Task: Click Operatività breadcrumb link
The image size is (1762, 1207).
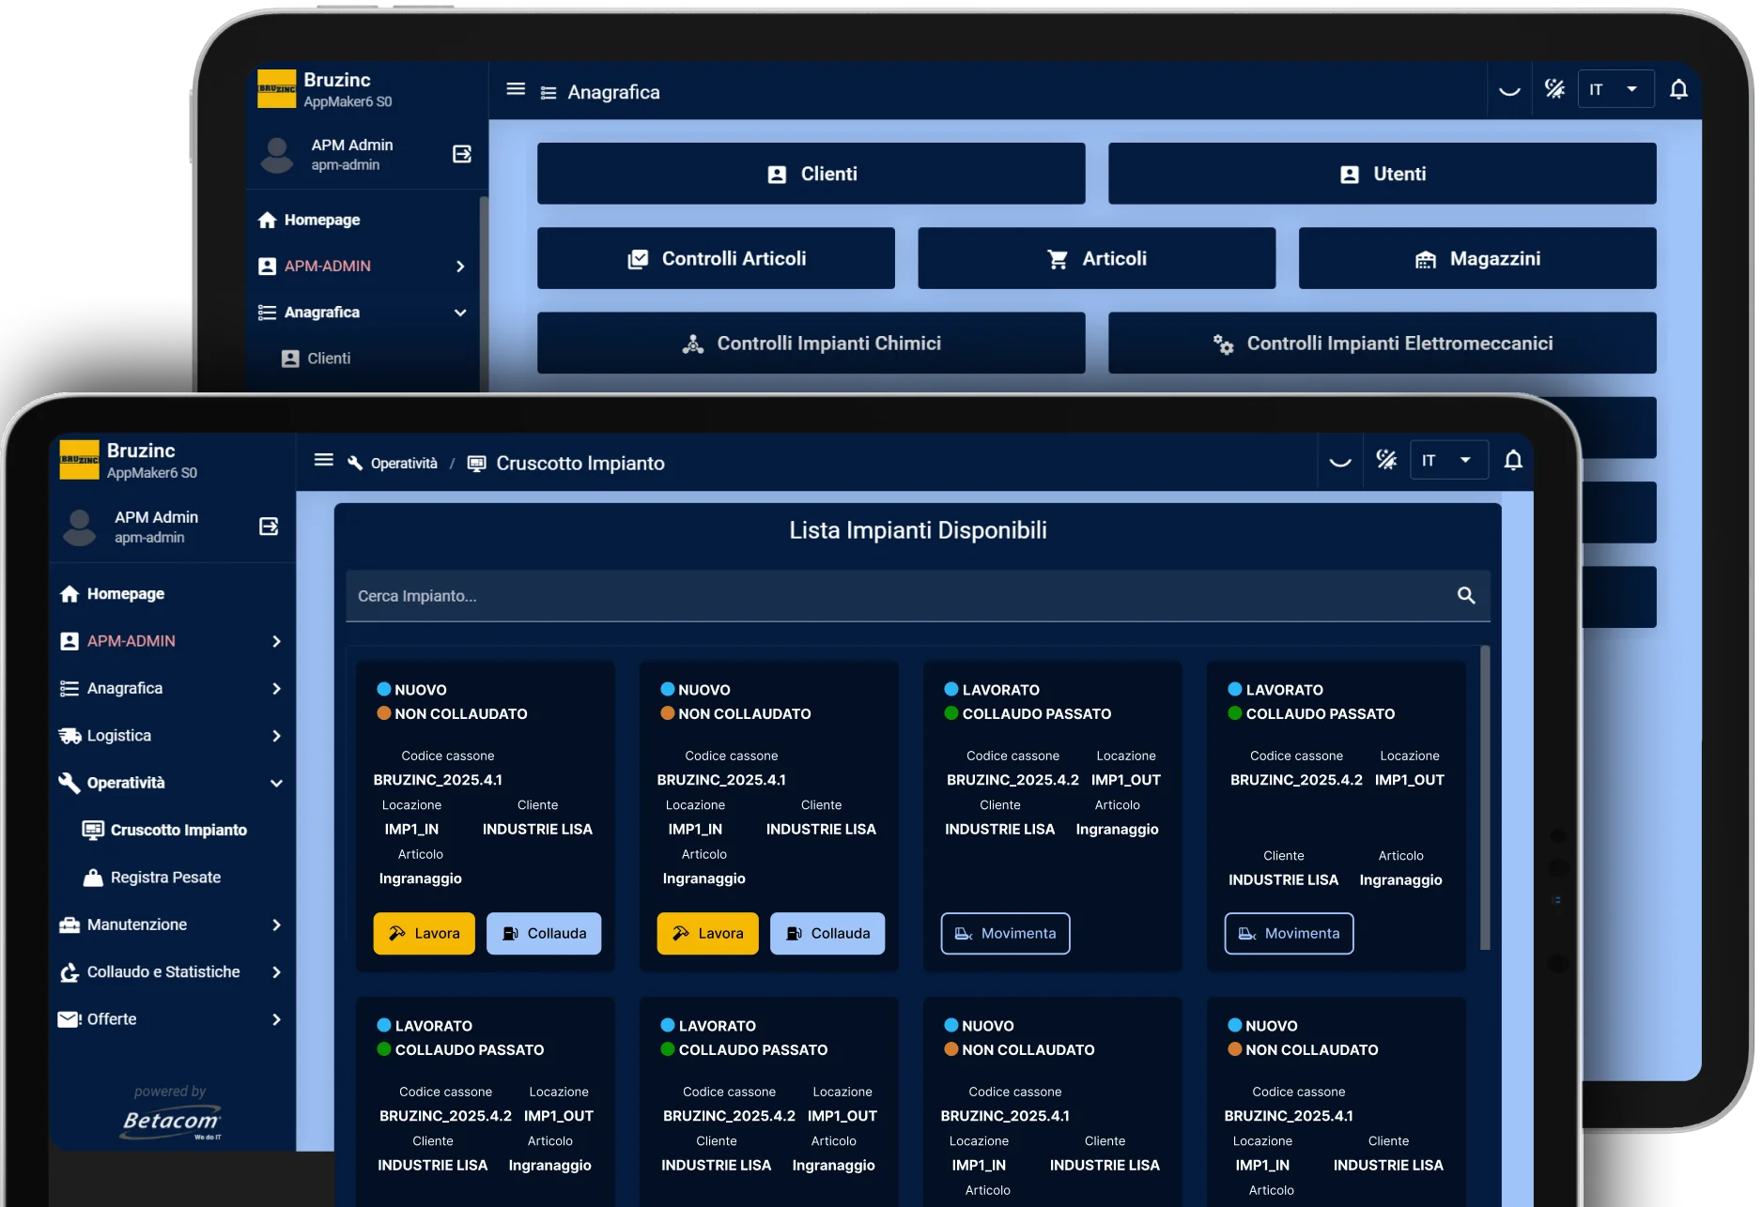Action: coord(404,463)
